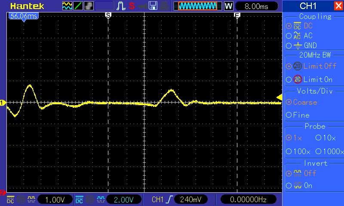Click the CH1 invert status icon
The image size is (344, 206).
31,200
